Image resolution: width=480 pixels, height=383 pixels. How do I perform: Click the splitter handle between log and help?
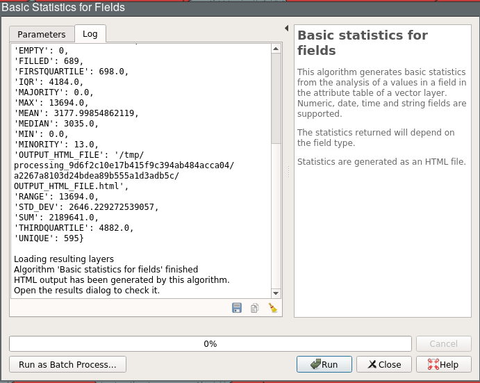[288, 171]
